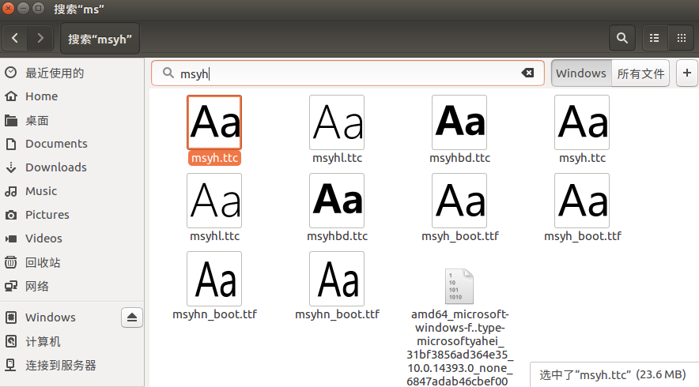Click the 搜索“msyh” path bar button
The image size is (699, 387).
coord(100,39)
